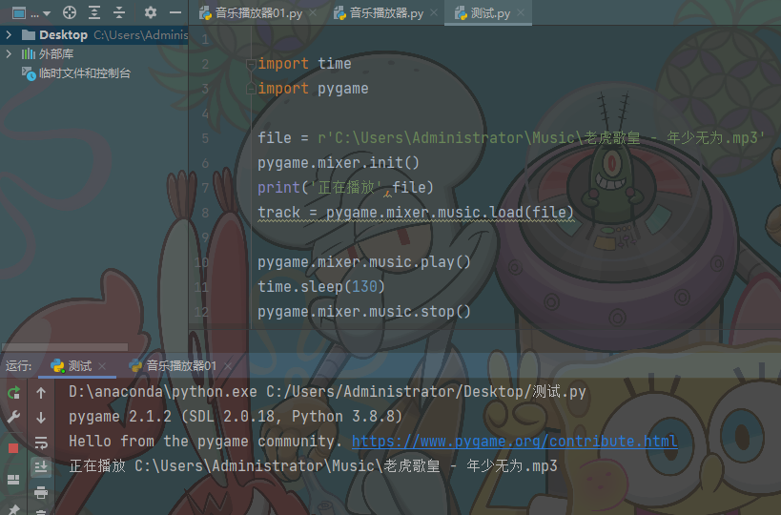781x515 pixels.
Task: Click the 运行: label
Action: (x=18, y=366)
